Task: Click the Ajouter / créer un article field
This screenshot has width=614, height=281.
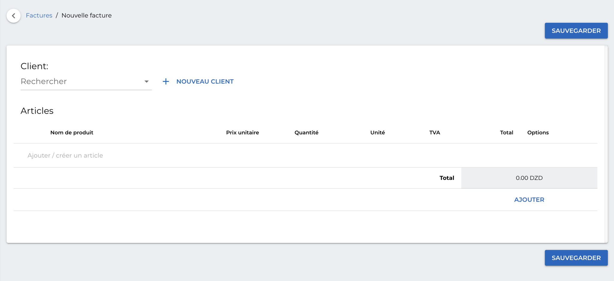Action: pyautogui.click(x=65, y=155)
